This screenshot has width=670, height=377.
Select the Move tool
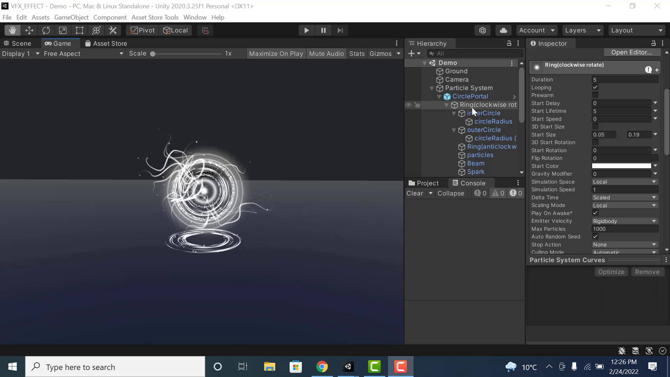point(29,30)
